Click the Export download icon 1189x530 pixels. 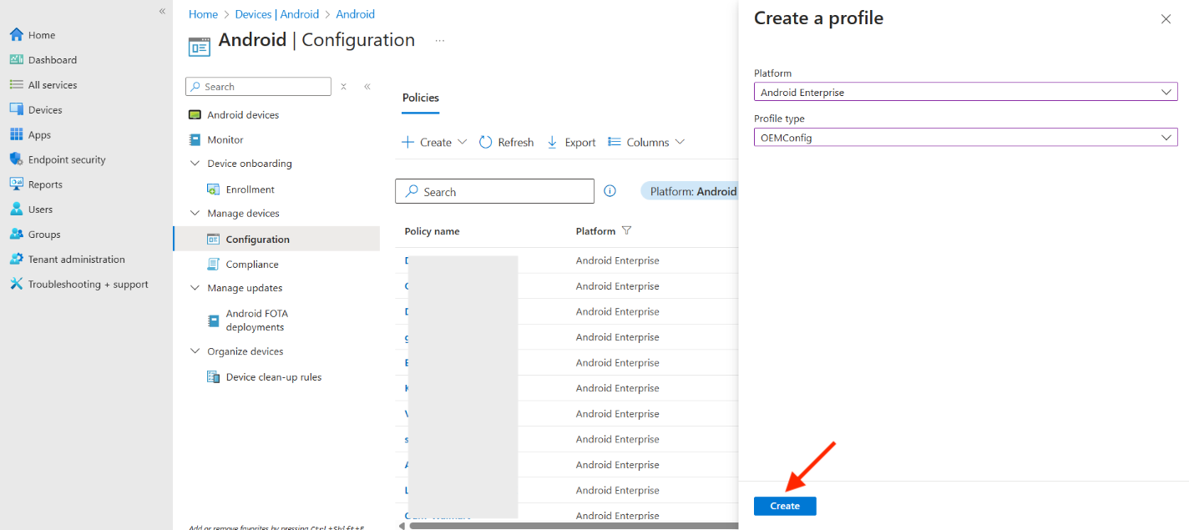(552, 143)
